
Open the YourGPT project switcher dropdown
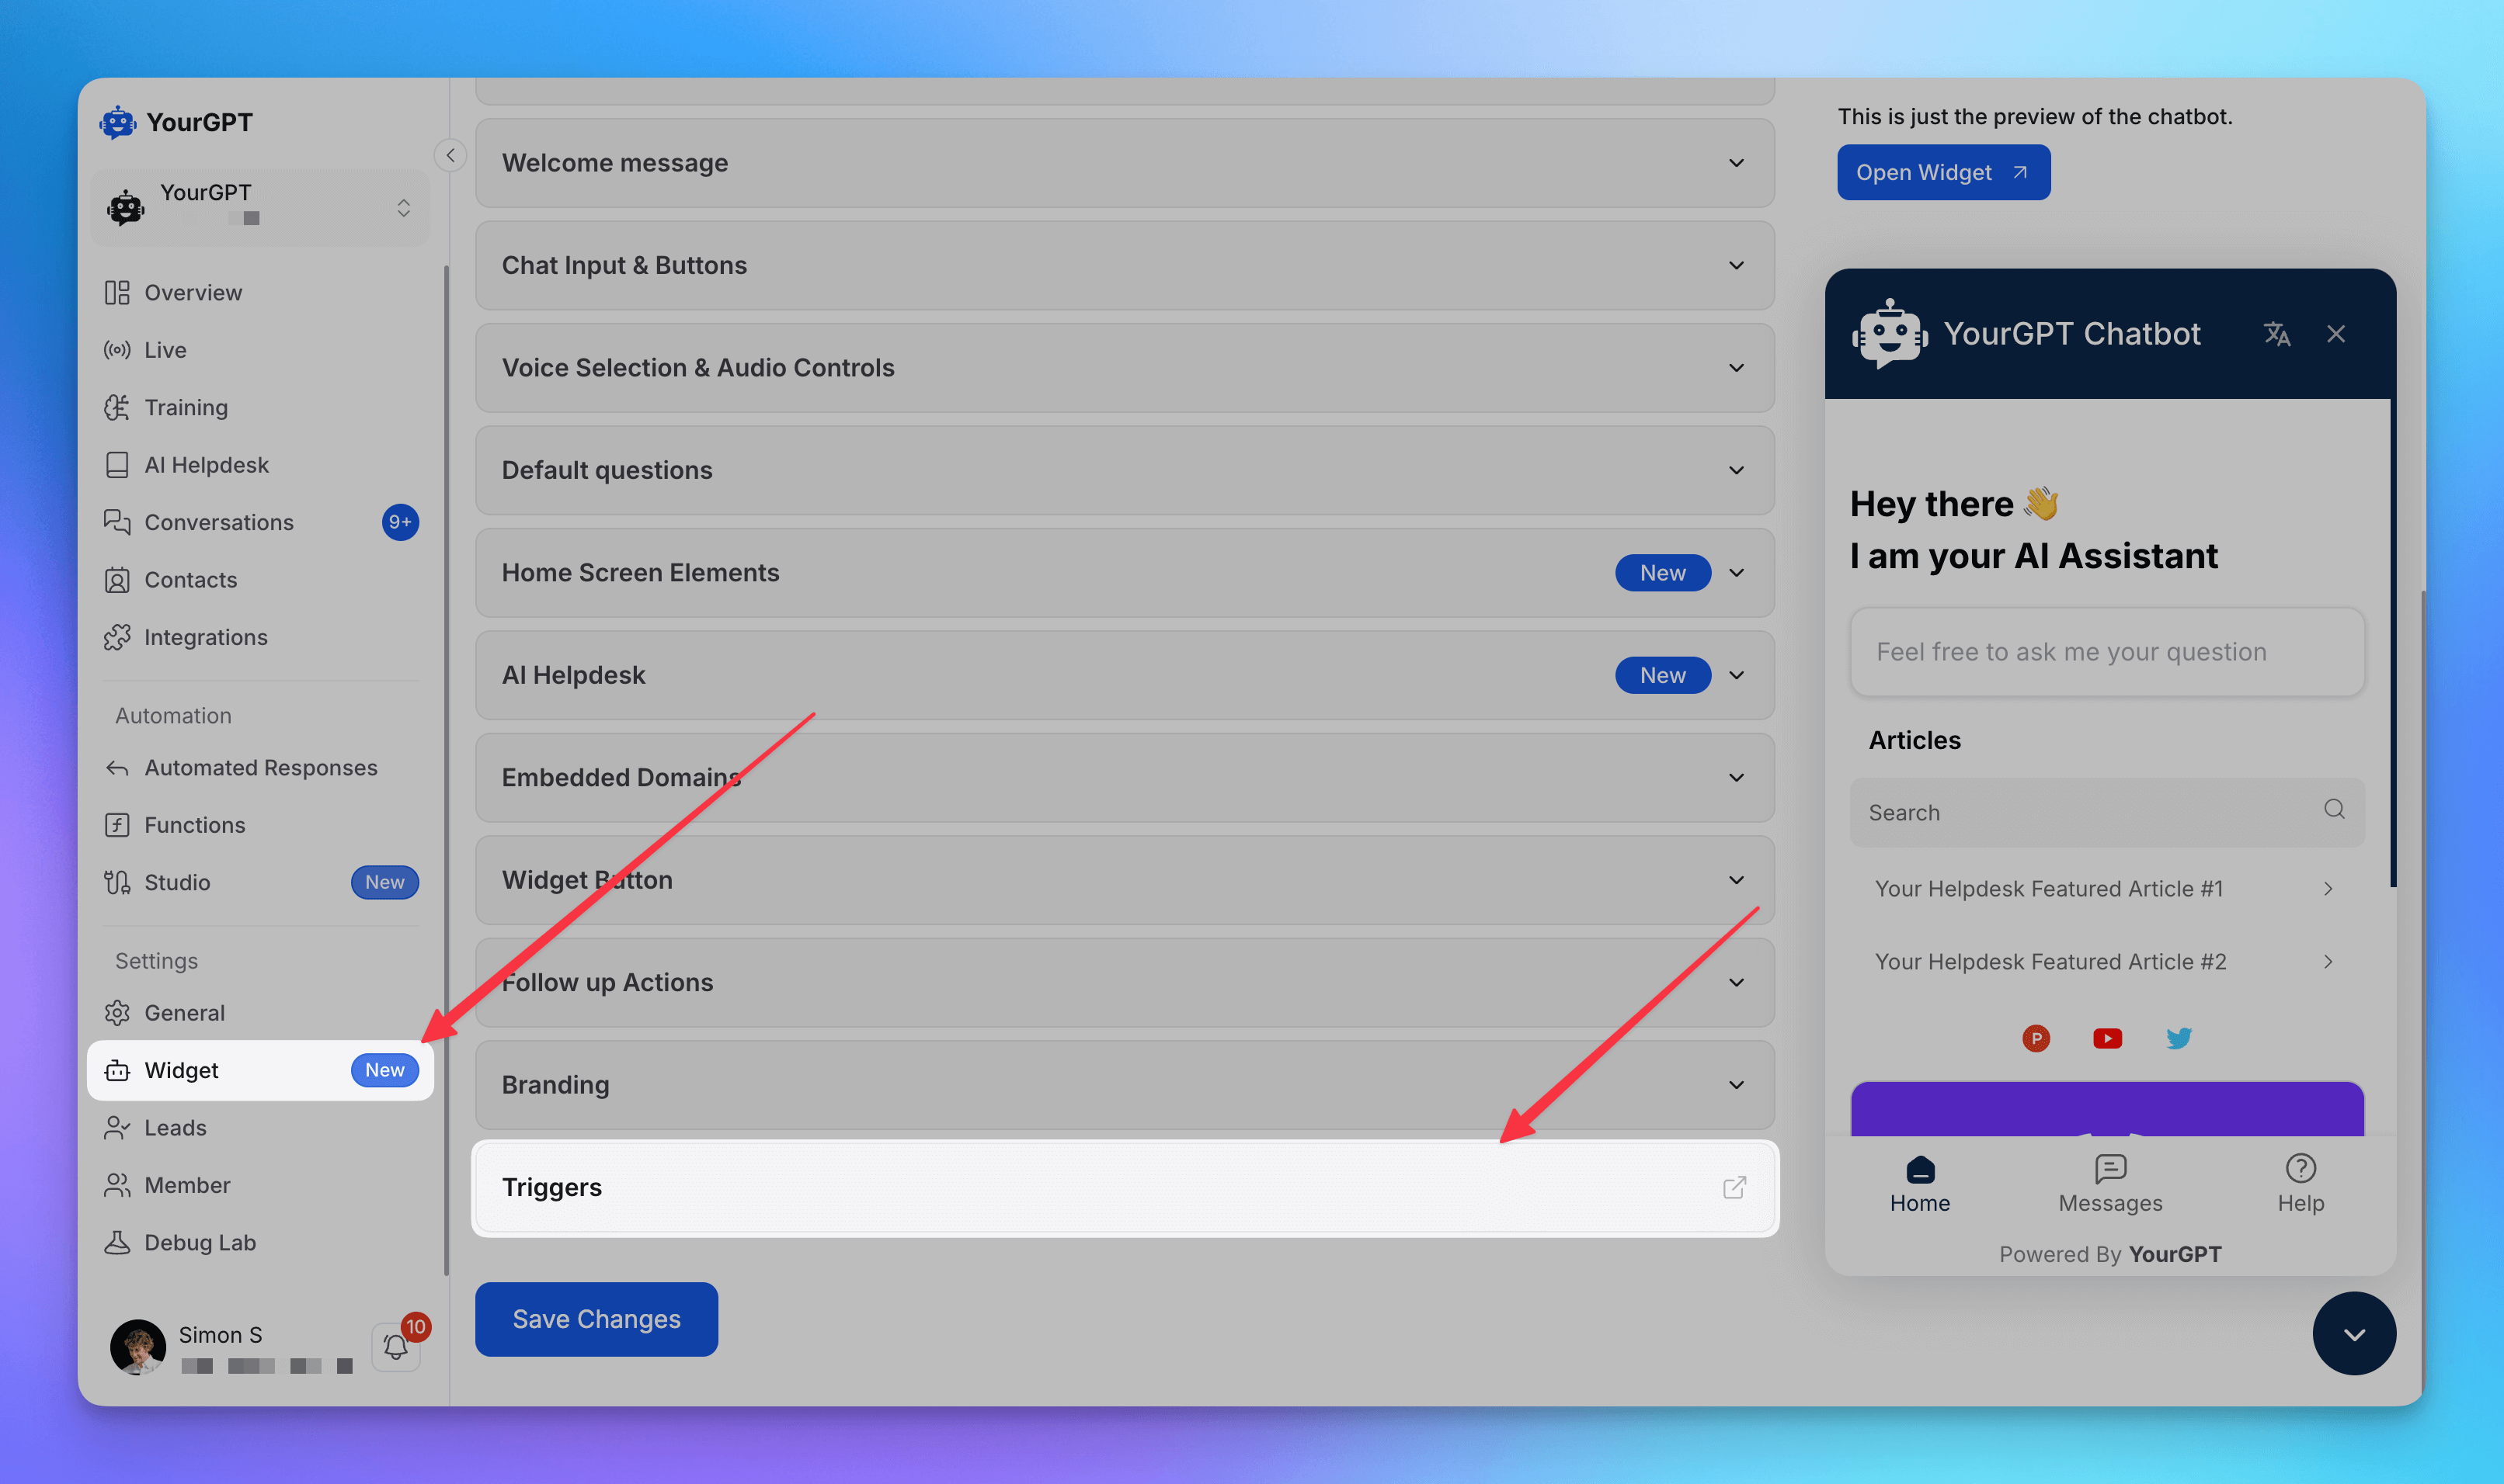coord(260,207)
